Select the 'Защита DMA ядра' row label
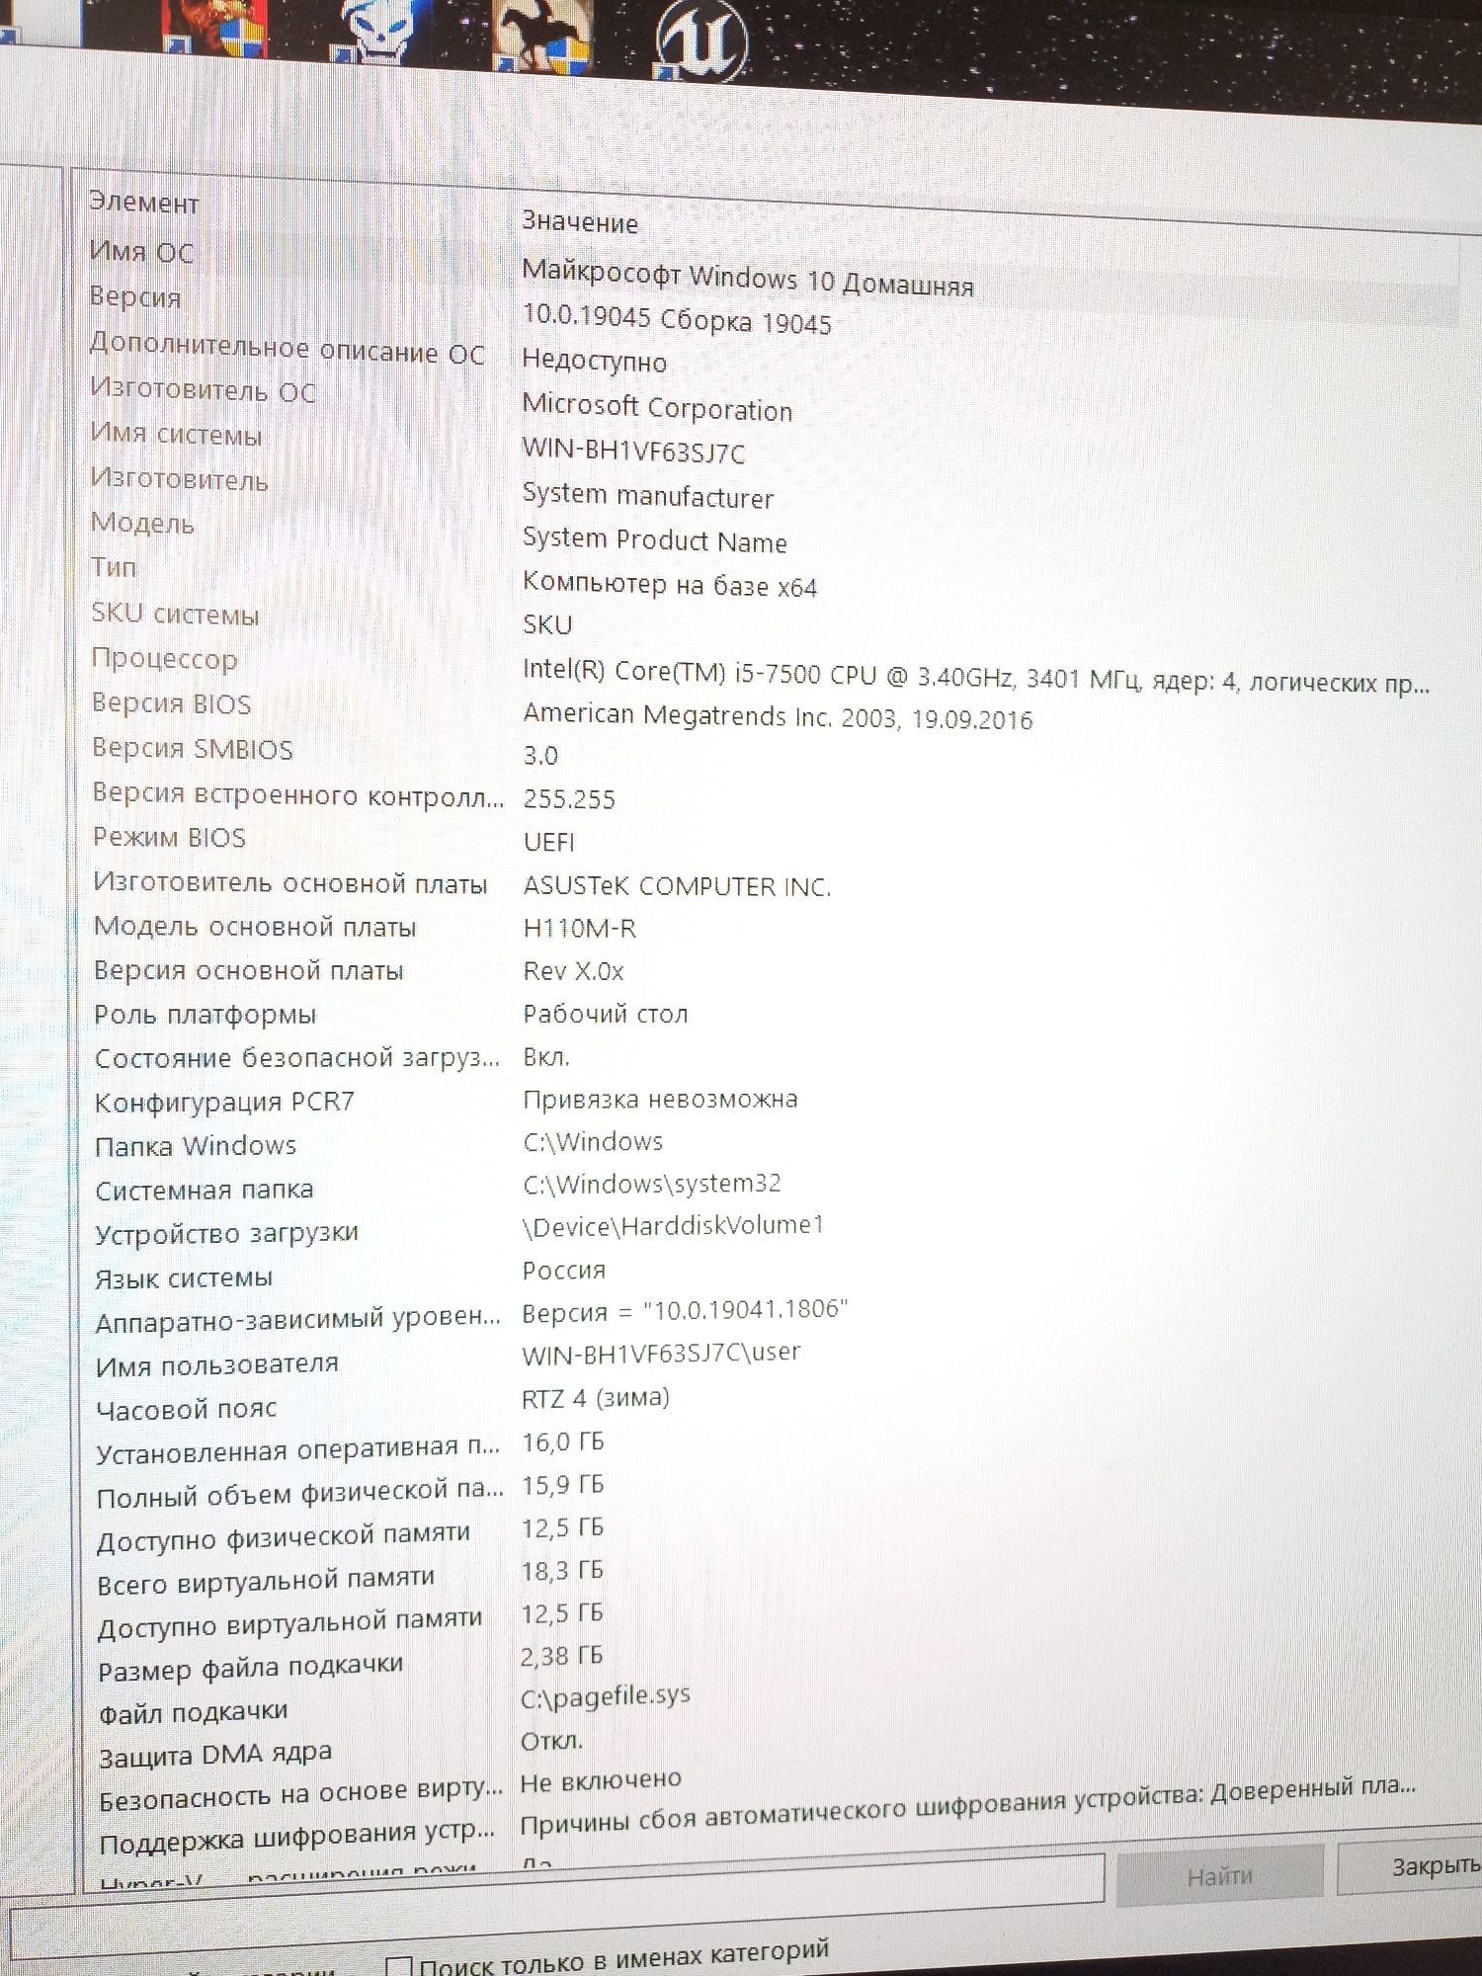Screen dimensions: 1482x1976 [215, 1756]
